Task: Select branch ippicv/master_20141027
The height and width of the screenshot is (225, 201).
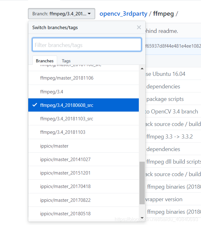Action: click(x=84, y=159)
